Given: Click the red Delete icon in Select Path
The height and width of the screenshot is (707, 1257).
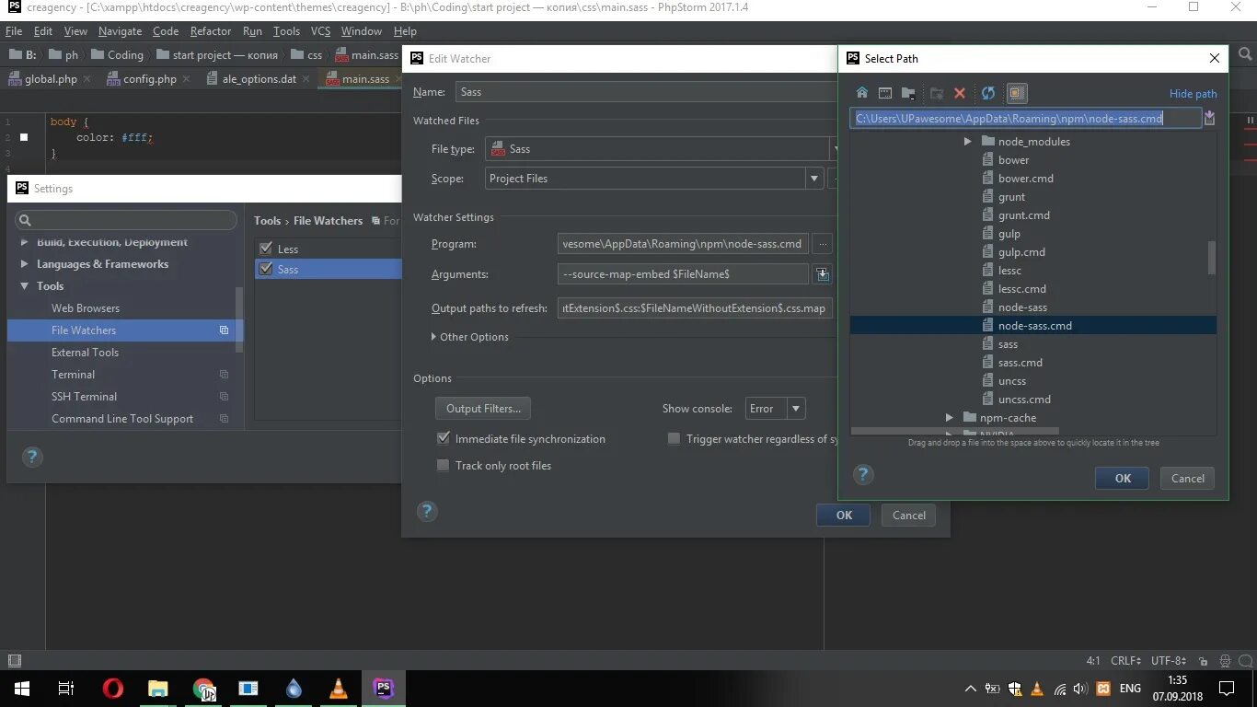Looking at the screenshot, I should tap(960, 93).
